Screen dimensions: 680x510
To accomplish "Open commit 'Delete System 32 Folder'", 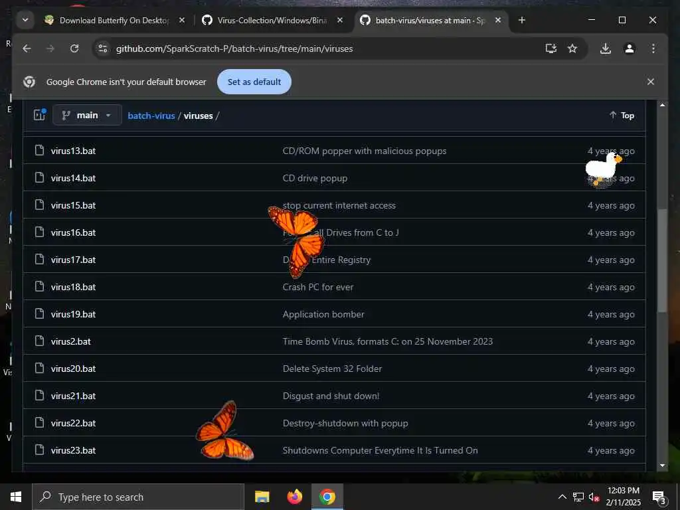I will [332, 369].
